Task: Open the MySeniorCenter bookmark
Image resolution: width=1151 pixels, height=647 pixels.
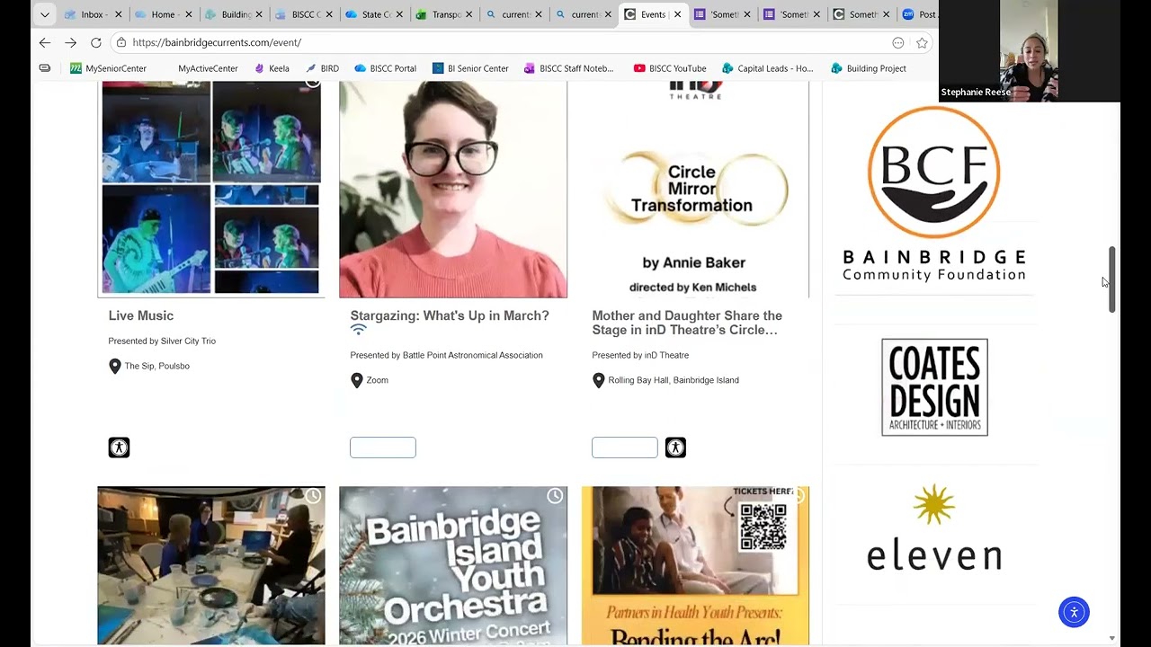Action: [x=108, y=68]
